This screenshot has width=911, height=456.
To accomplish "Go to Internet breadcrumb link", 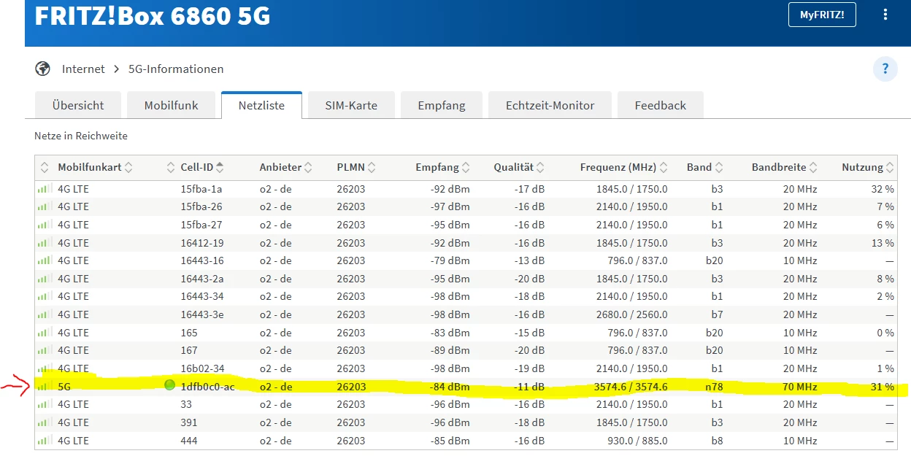I will (x=83, y=69).
